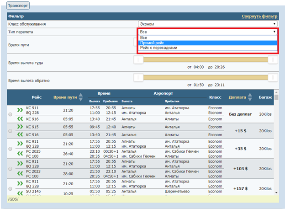The image size is (285, 209).
Task: Click departure range value до 20:26
Action: [x=216, y=67]
